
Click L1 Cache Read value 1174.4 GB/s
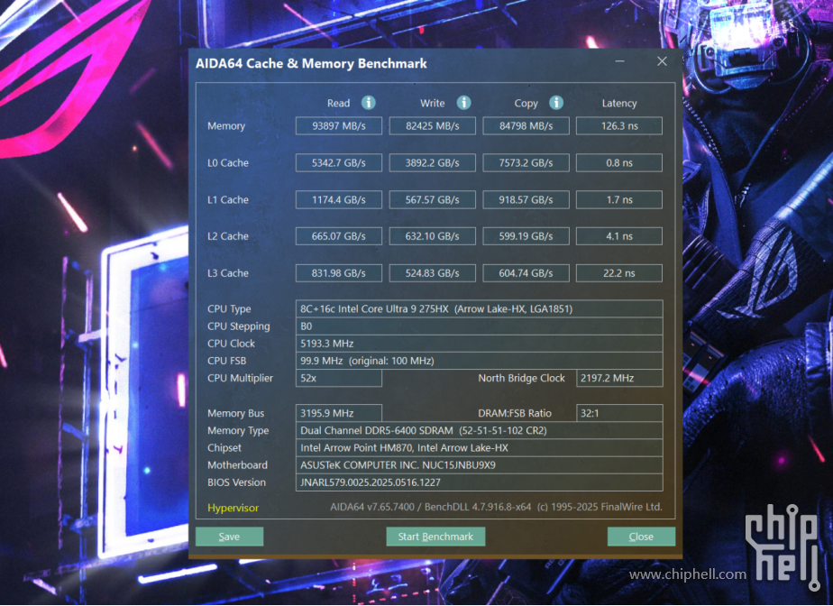pyautogui.click(x=339, y=200)
